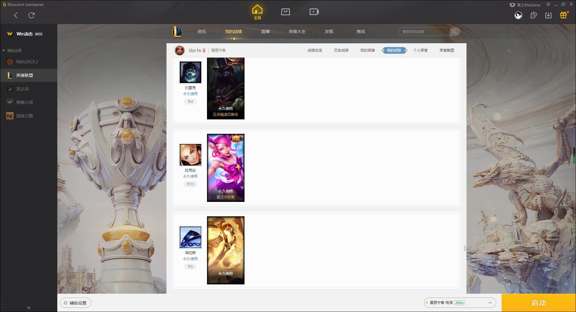Open the gift box icon
Viewport: 576px width, 312px height.
tap(563, 15)
